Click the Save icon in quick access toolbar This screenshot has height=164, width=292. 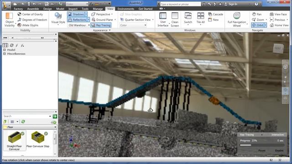pos(29,4)
